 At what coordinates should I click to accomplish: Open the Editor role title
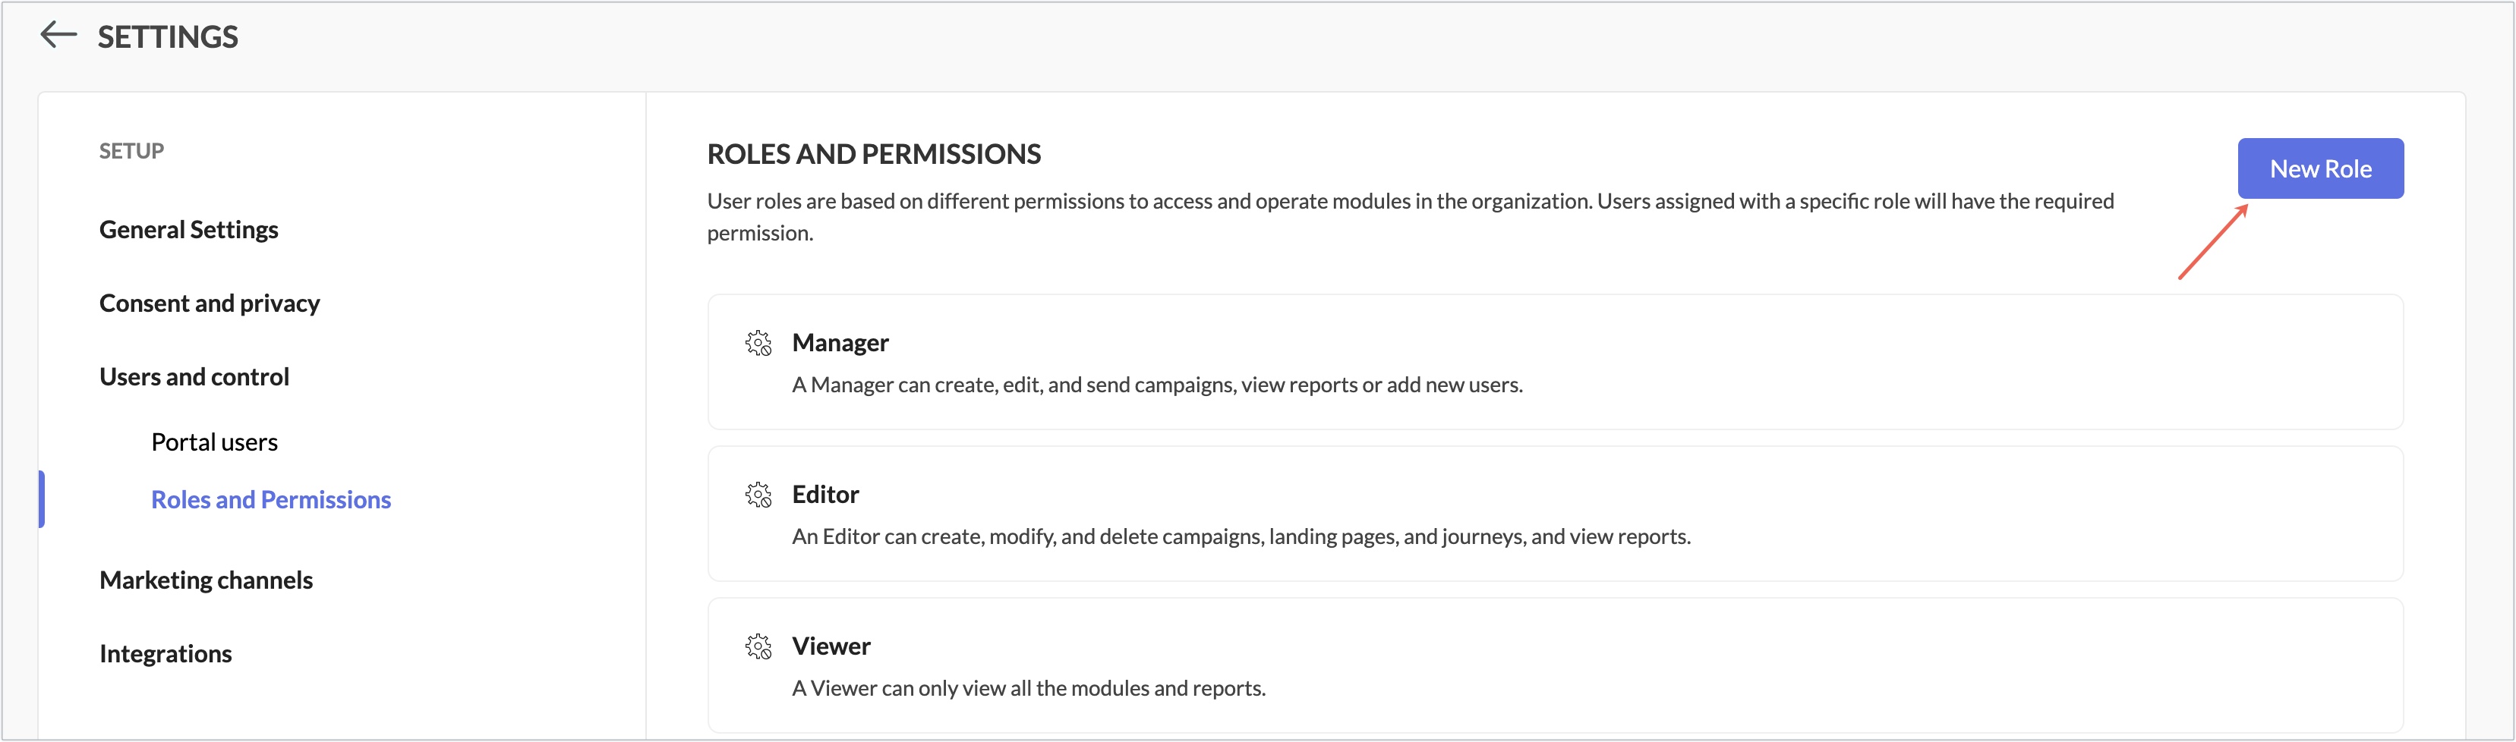[x=825, y=495]
